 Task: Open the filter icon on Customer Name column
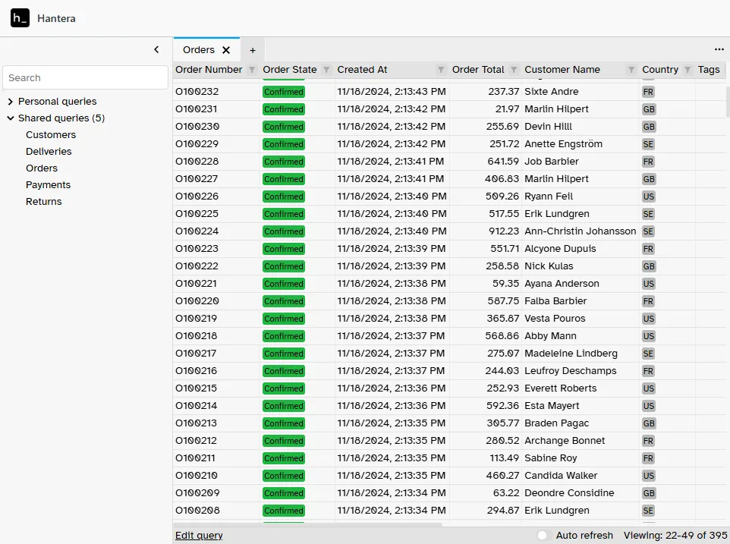pos(633,69)
